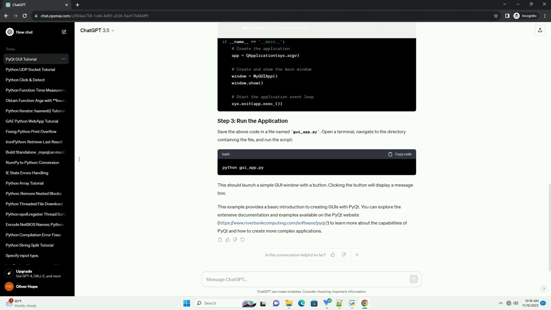The image size is (551, 310).
Task: Open Python epoll.register Thread Safe chat
Action: pyautogui.click(x=37, y=214)
